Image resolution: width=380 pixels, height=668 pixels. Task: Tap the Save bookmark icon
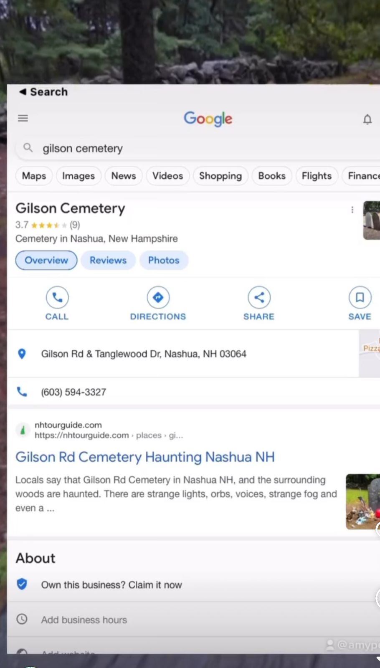click(x=360, y=297)
